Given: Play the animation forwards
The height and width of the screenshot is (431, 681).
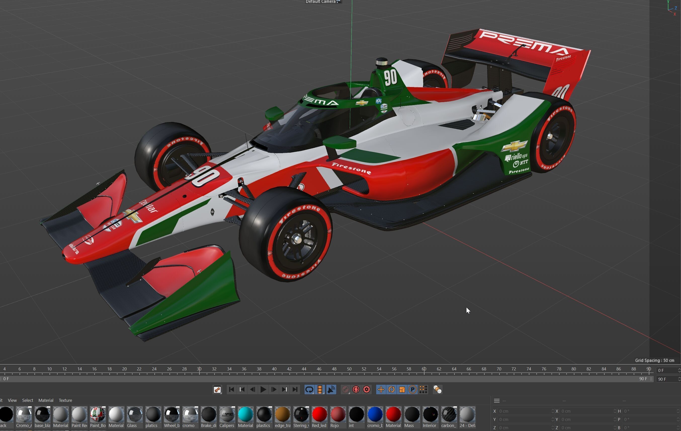Looking at the screenshot, I should pos(263,390).
